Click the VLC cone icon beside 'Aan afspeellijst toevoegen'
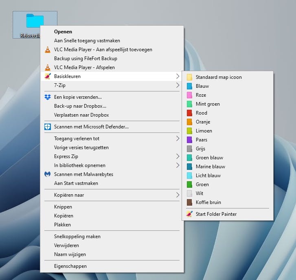 (x=48, y=50)
